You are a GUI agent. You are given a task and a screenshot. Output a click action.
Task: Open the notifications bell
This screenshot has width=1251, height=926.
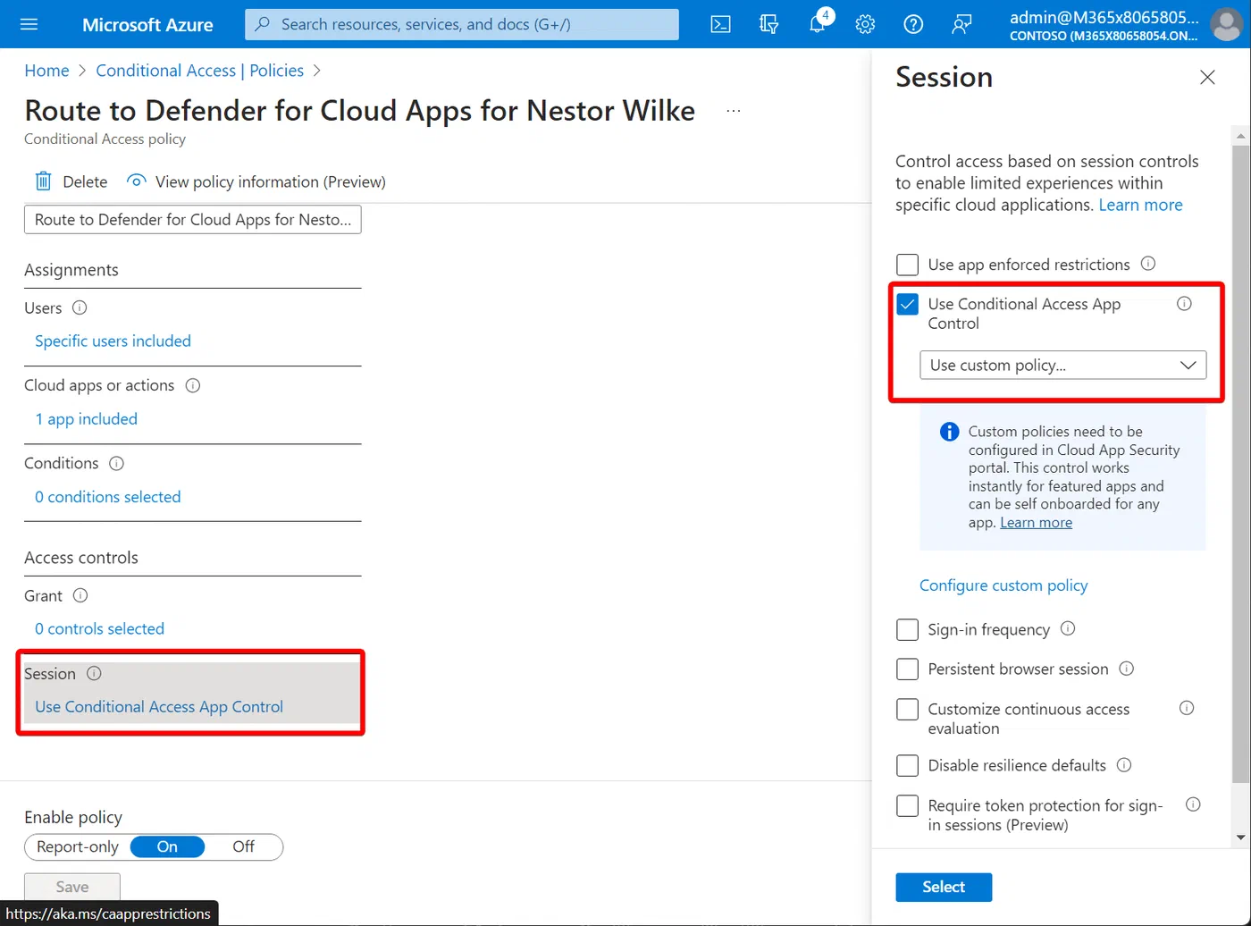[818, 24]
